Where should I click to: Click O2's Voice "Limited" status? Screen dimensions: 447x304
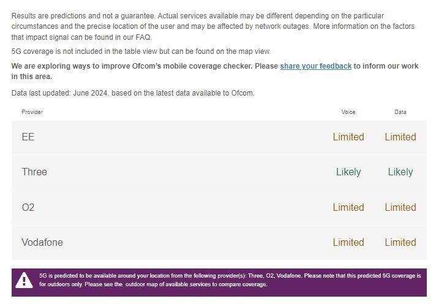(x=348, y=208)
